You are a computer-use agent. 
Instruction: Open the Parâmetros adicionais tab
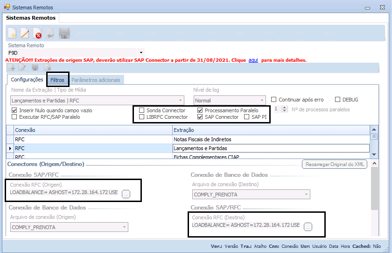point(96,80)
